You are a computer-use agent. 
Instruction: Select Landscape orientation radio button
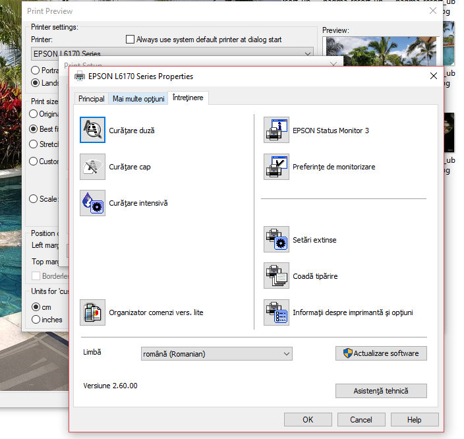coord(35,83)
